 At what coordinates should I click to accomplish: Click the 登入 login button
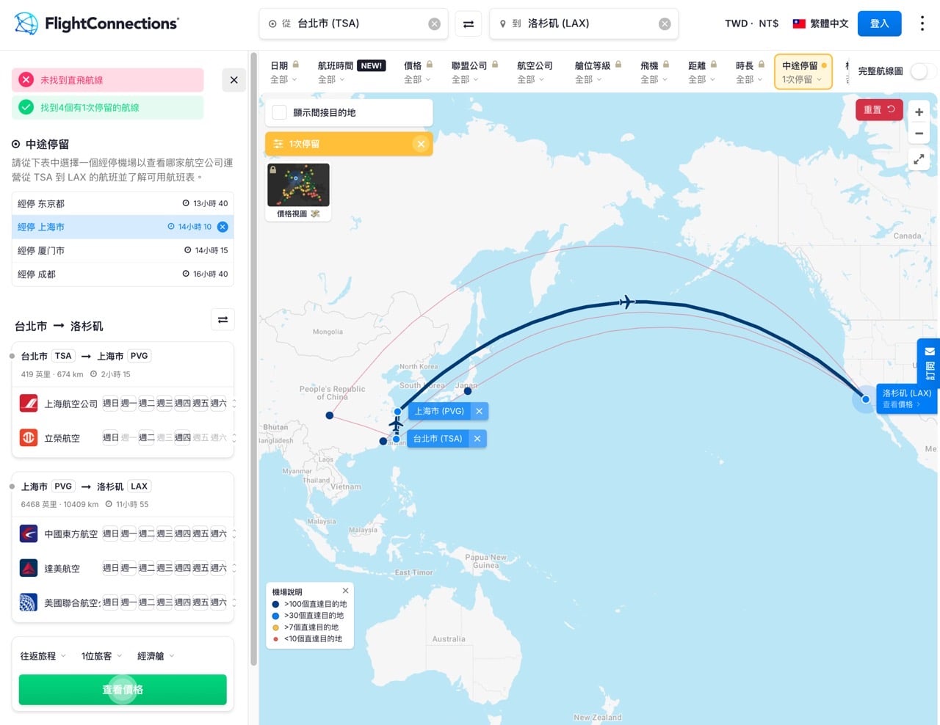tap(879, 23)
